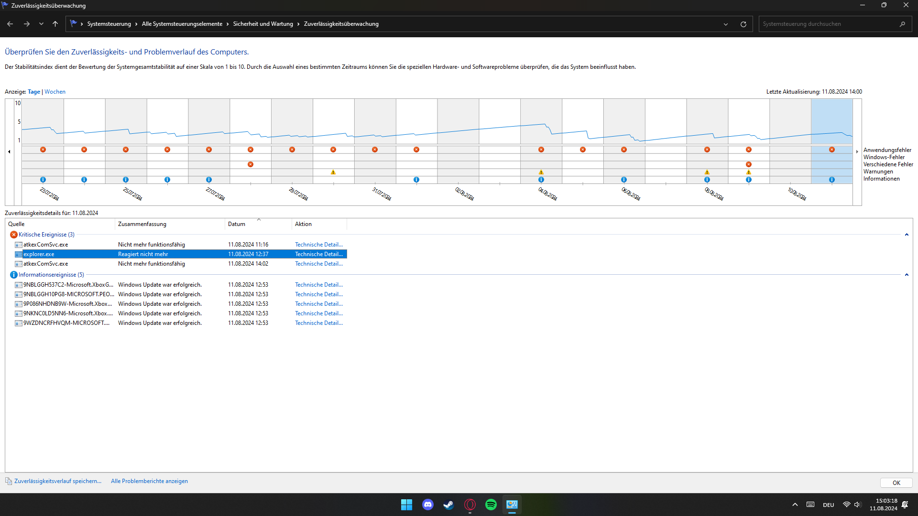Click the refresh icon in address bar
Image resolution: width=918 pixels, height=516 pixels.
743,24
